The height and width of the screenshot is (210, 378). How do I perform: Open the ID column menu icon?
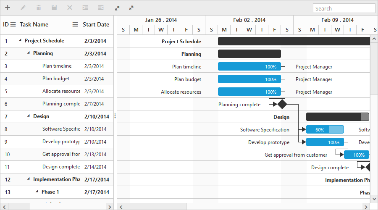(13, 24)
